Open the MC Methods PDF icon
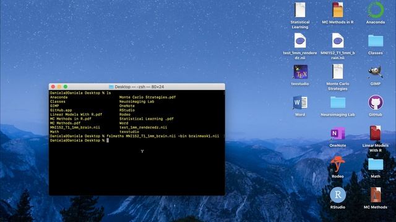 coord(376,195)
